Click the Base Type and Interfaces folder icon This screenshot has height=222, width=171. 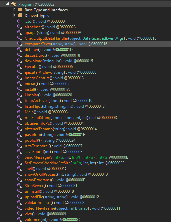(x=20, y=10)
